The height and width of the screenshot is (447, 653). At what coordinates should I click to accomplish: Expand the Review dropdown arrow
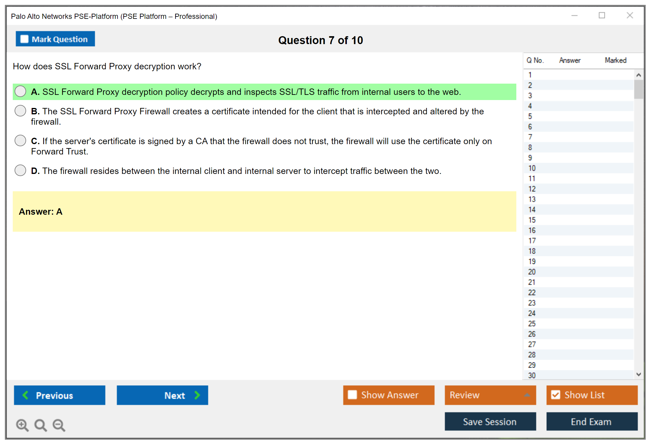pyautogui.click(x=527, y=395)
